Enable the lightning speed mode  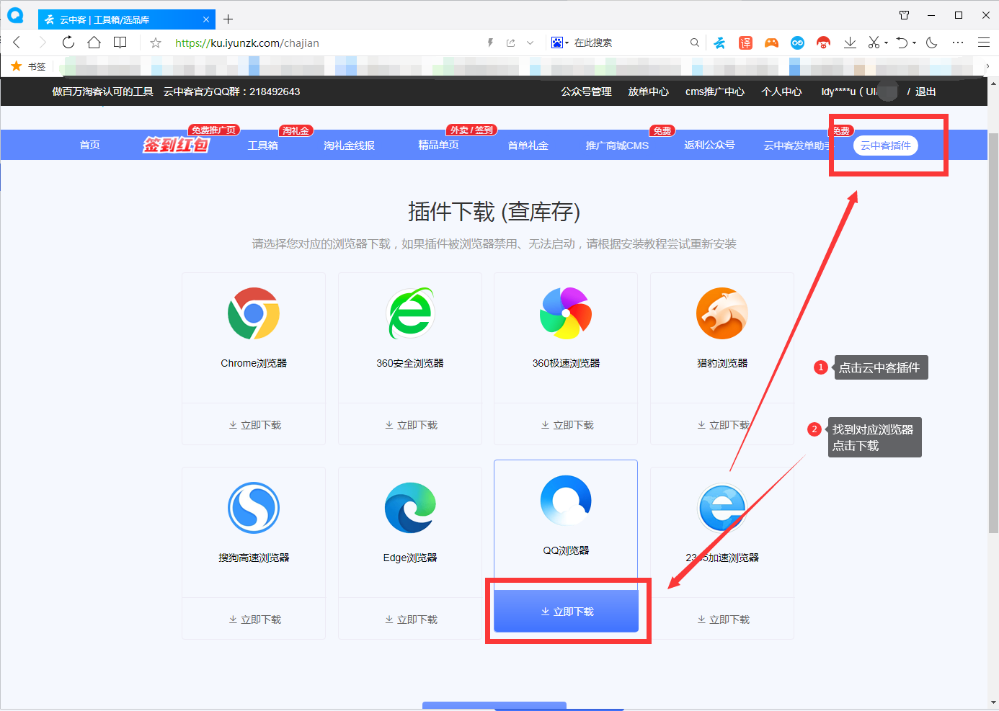point(489,43)
